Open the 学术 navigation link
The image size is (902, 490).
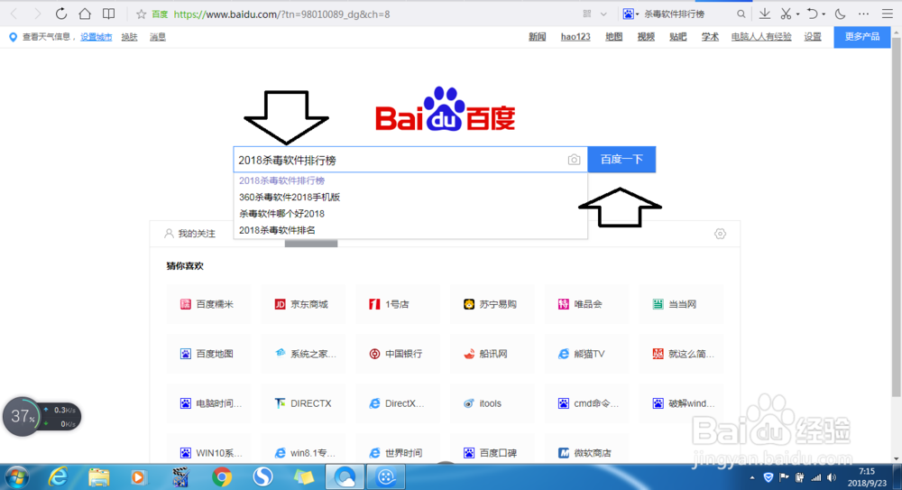(710, 37)
